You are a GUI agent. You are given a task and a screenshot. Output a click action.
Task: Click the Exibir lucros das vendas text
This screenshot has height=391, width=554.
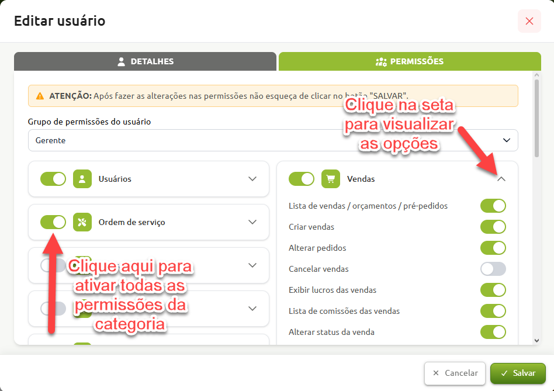[333, 290]
